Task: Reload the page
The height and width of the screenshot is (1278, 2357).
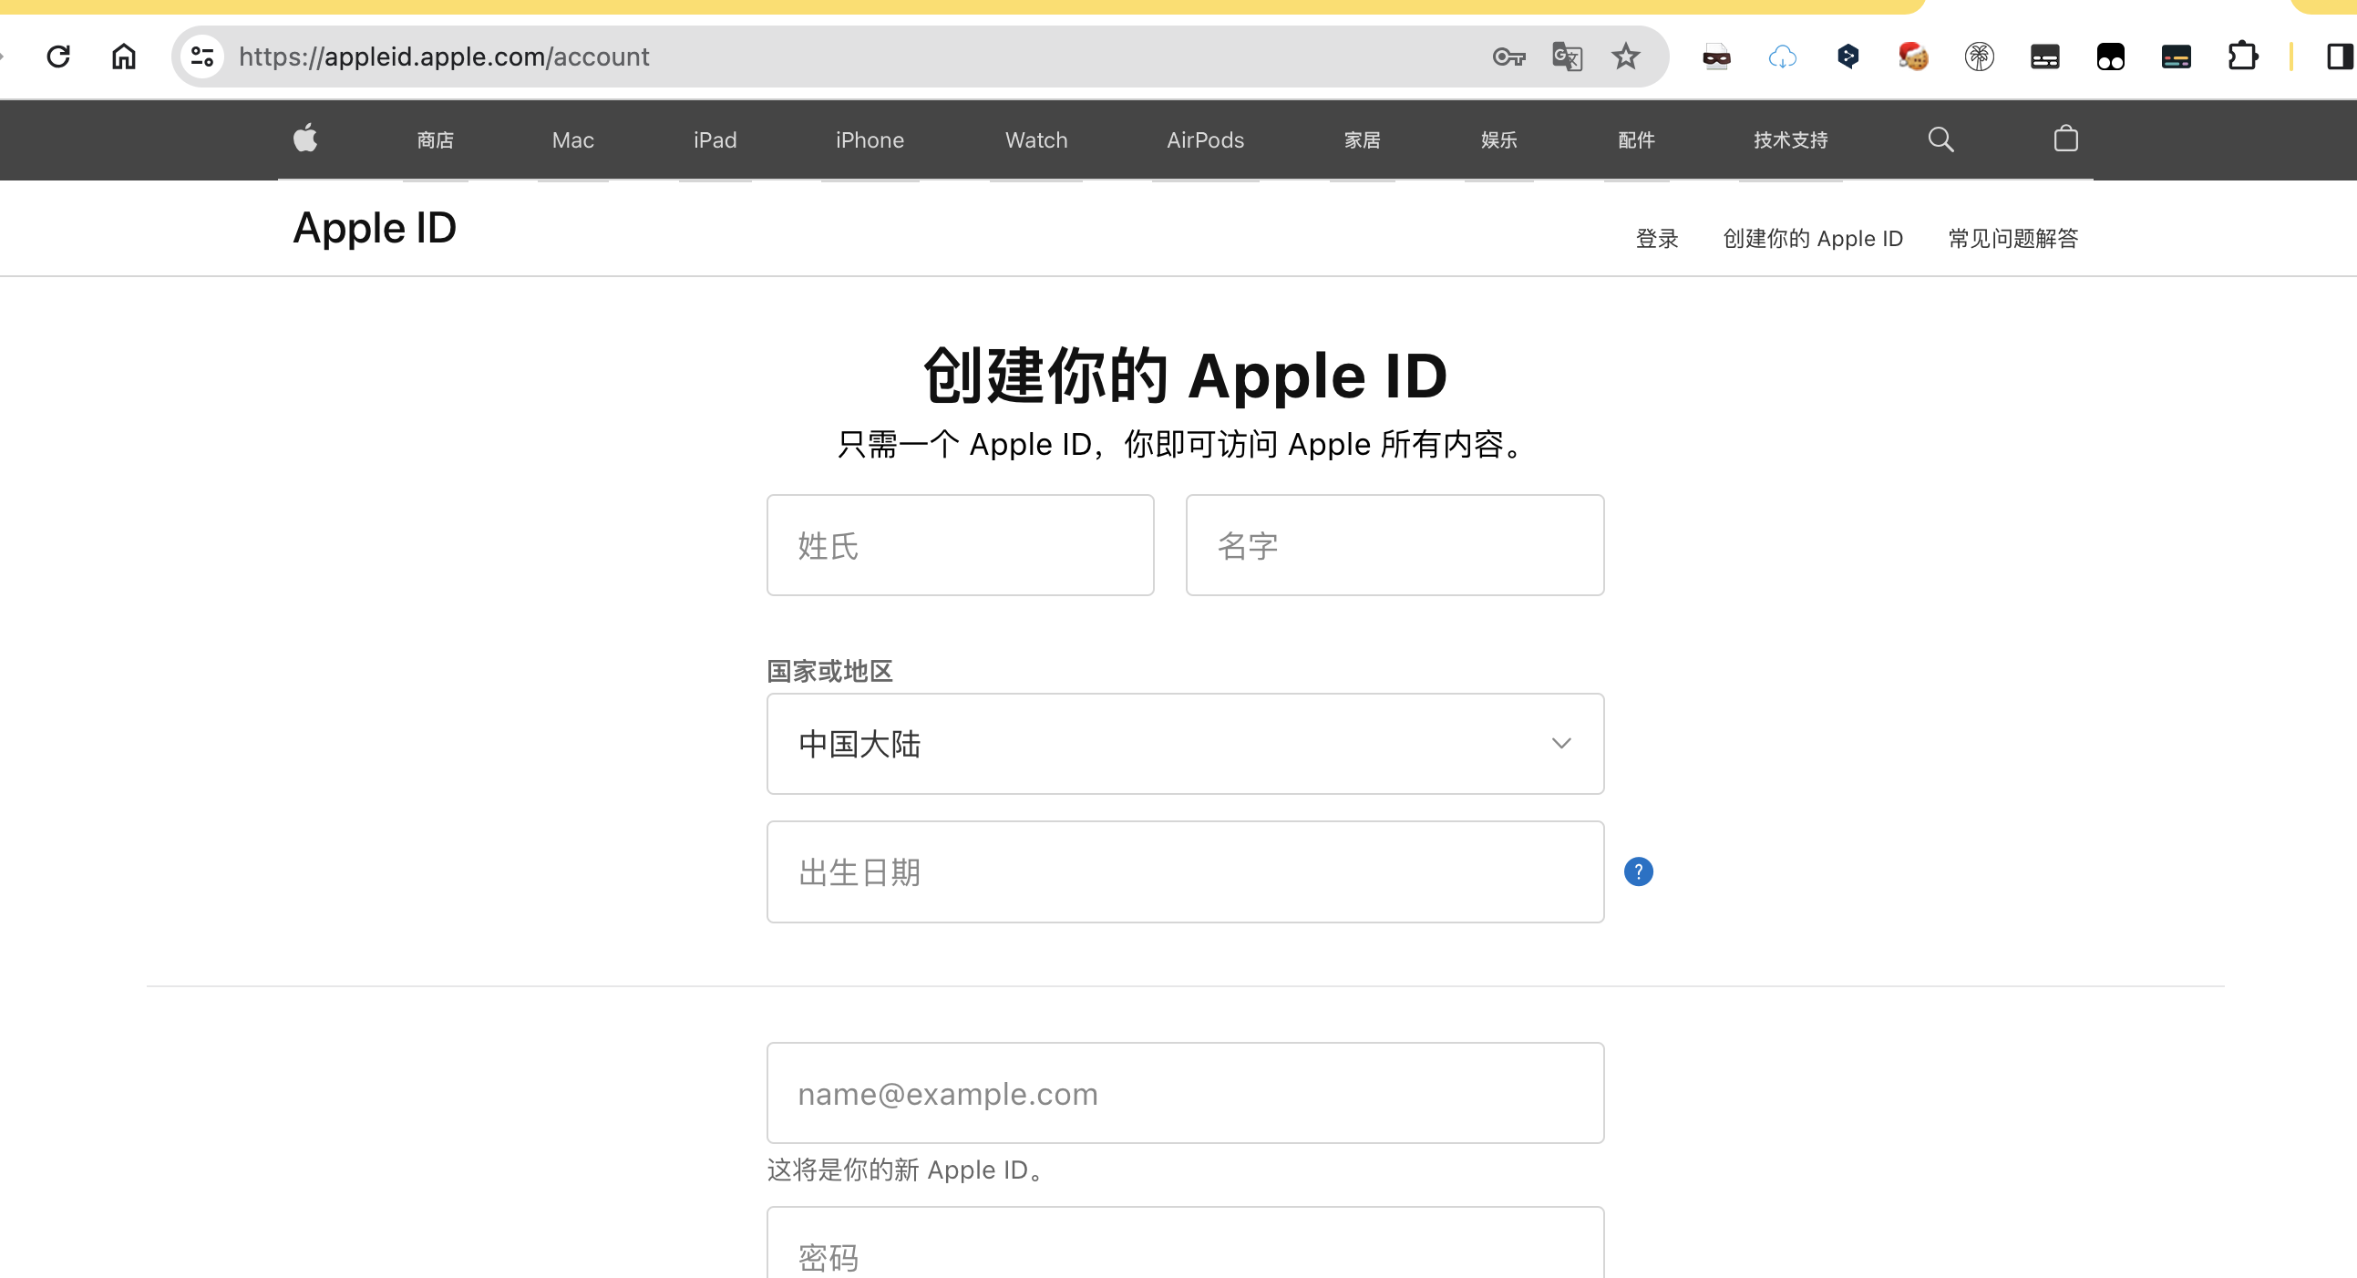Action: tap(58, 57)
